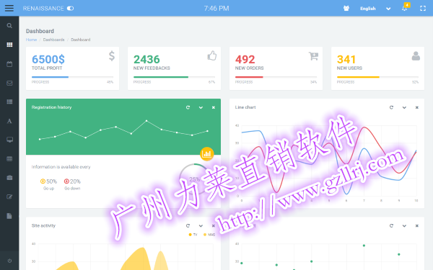Click the yellow bar chart round button

coord(207,154)
